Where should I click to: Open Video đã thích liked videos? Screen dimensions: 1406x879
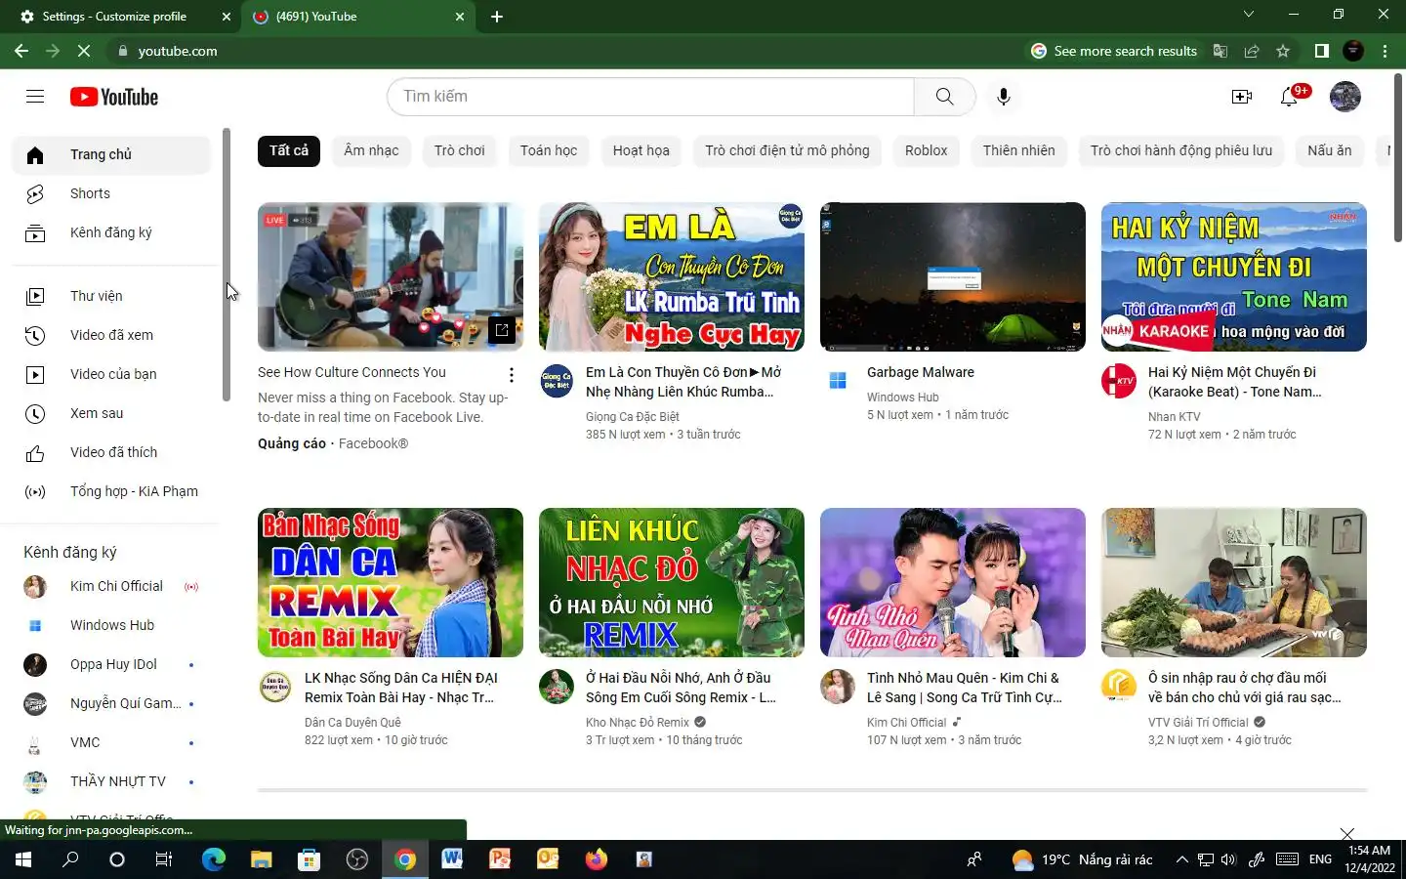111,452
